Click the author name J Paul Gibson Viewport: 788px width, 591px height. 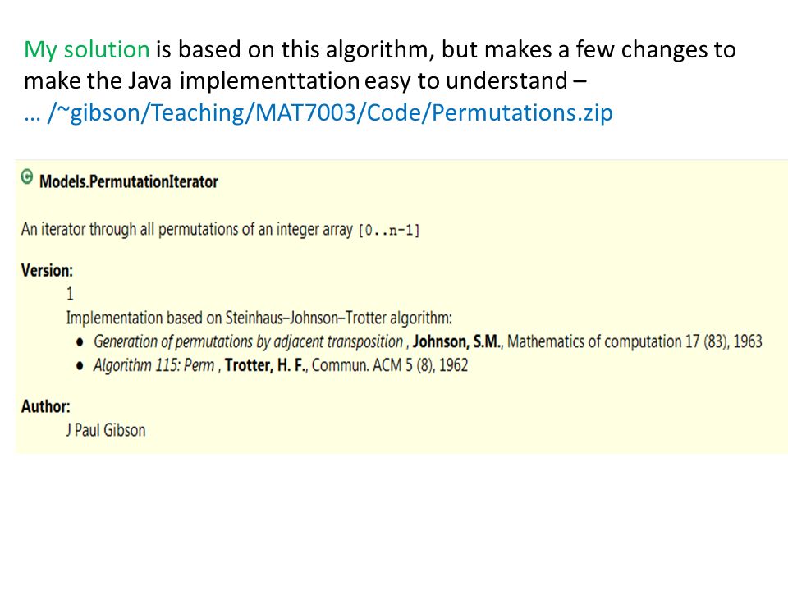[x=106, y=430]
